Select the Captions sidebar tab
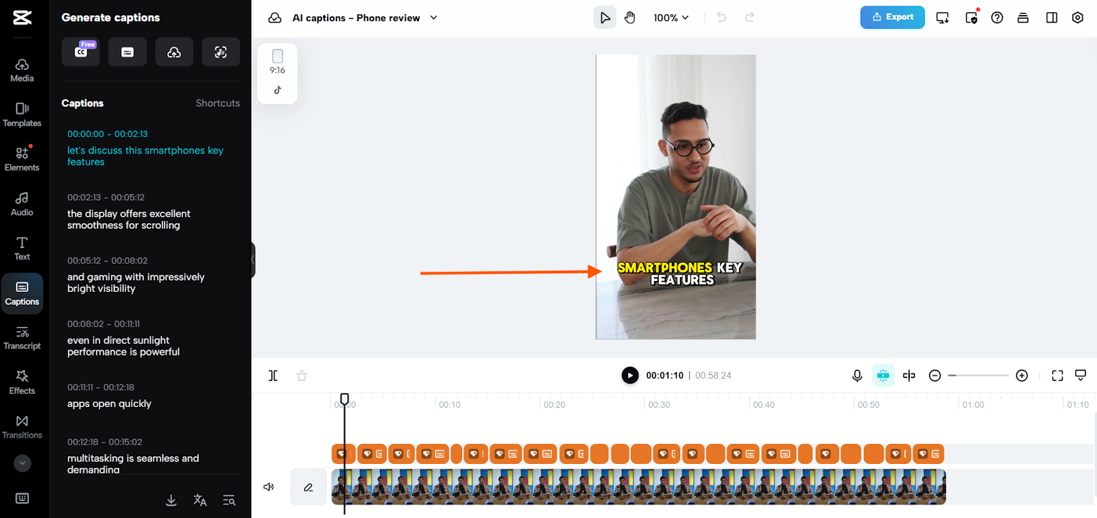 [22, 293]
